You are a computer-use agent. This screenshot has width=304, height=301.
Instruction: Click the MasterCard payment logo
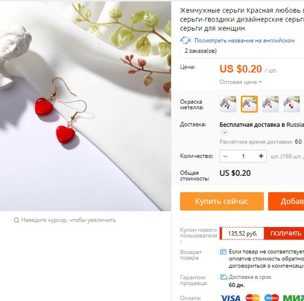pyautogui.click(x=253, y=297)
